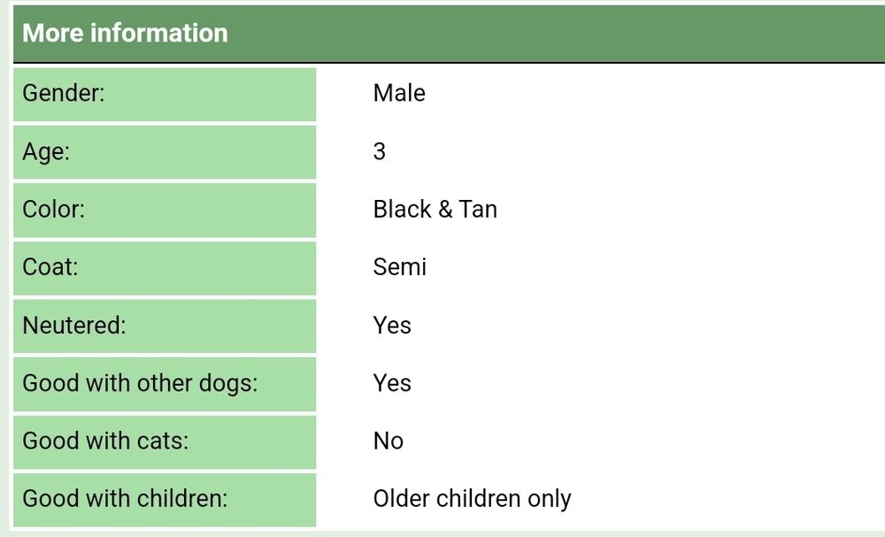Select Good with other dogs label

coord(165,384)
